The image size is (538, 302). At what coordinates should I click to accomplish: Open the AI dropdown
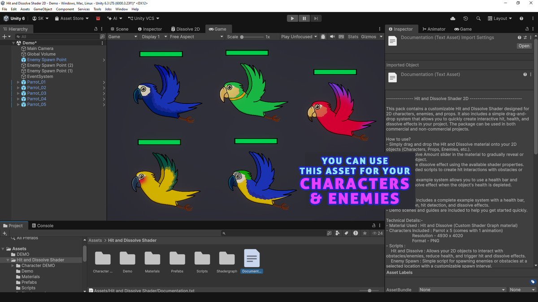click(x=115, y=18)
